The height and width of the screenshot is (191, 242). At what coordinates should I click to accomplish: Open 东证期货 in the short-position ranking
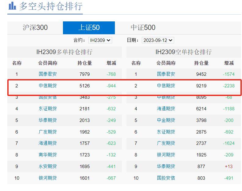[x=166, y=132]
